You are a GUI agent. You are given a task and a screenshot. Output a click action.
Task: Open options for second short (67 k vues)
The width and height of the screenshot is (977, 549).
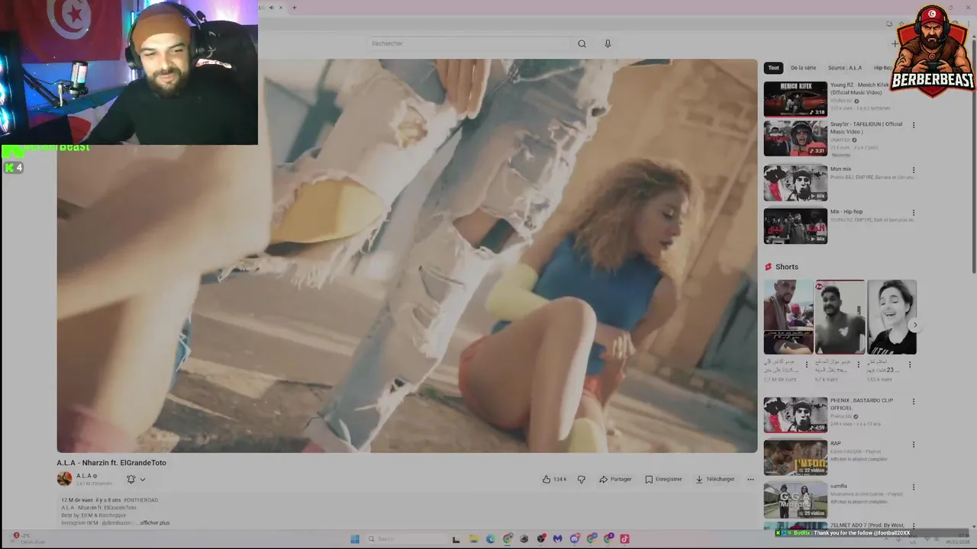(x=858, y=364)
